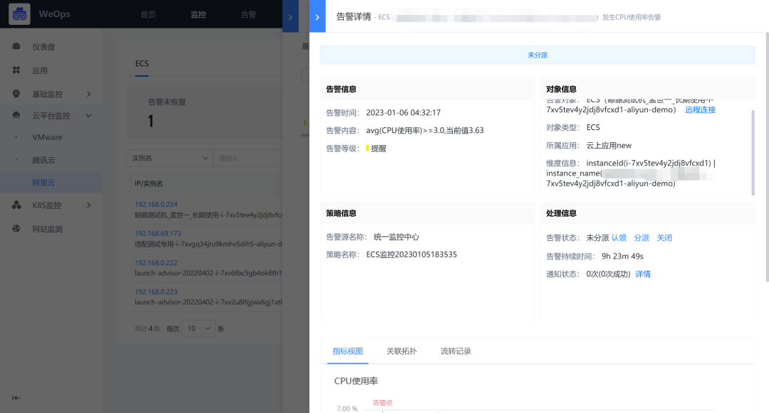This screenshot has width=769, height=413.
Task: Open the VMware monitoring entry
Action: tap(50, 137)
